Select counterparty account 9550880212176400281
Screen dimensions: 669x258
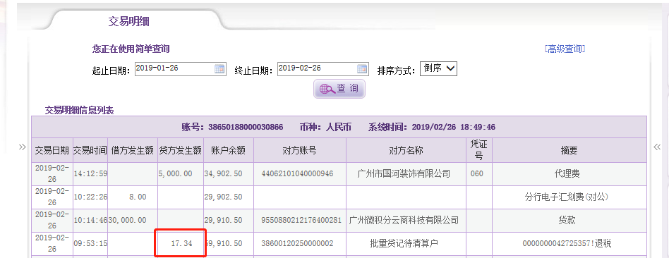coord(300,221)
